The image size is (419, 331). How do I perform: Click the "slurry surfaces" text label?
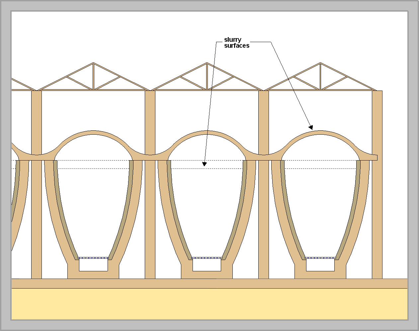point(236,43)
